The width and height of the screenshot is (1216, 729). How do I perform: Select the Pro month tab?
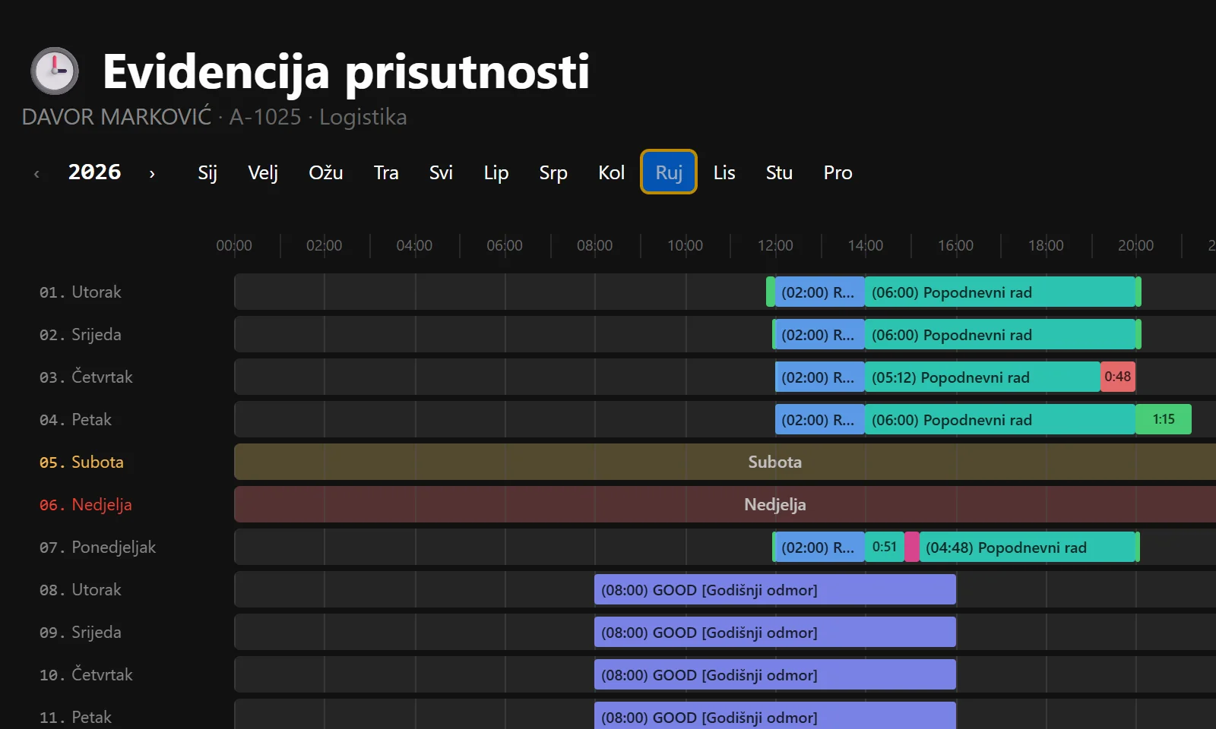(838, 172)
